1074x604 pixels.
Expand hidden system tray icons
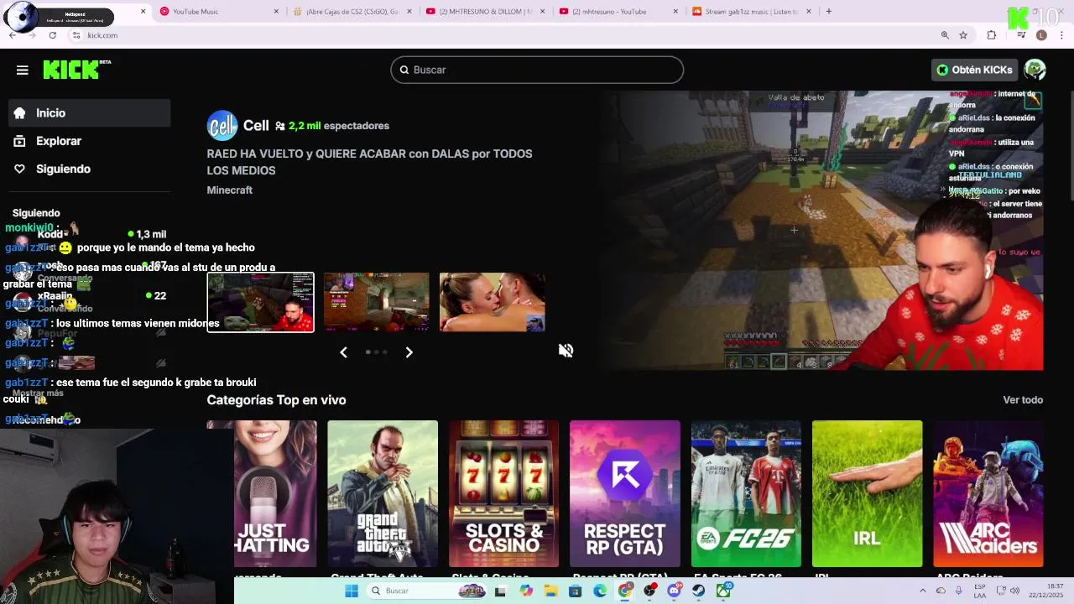tap(922, 591)
